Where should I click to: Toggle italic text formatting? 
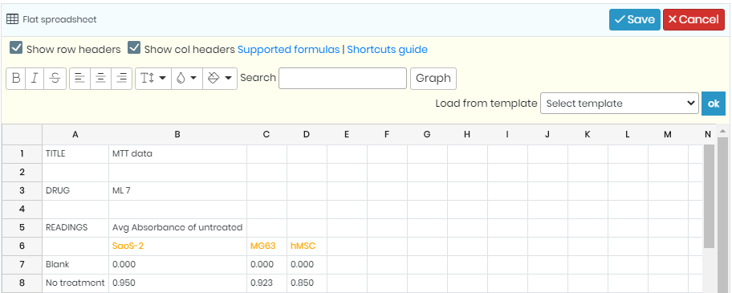35,79
